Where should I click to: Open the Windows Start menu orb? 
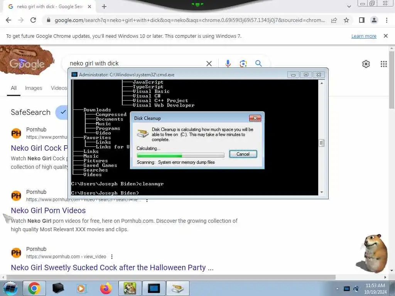coord(10,288)
